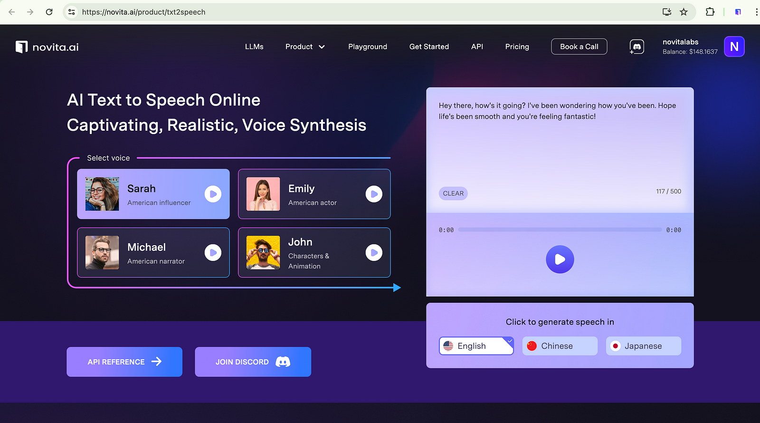
Task: Click the browser forward arrow
Action: click(30, 12)
